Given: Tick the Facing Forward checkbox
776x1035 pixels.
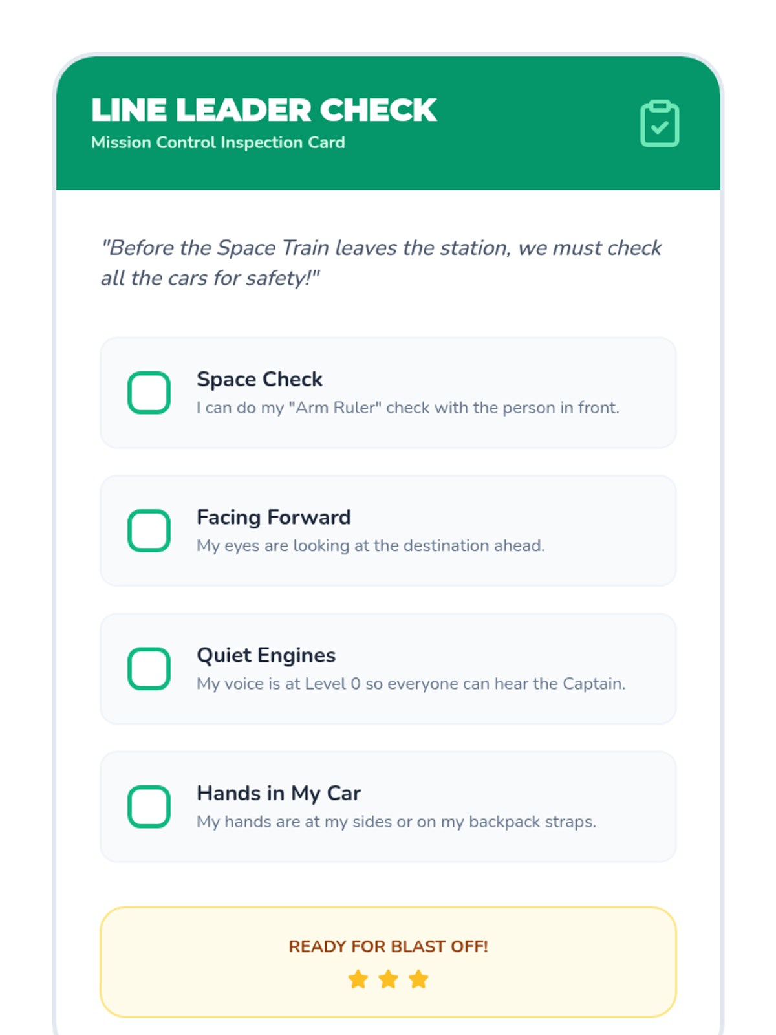Looking at the screenshot, I should 149,530.
